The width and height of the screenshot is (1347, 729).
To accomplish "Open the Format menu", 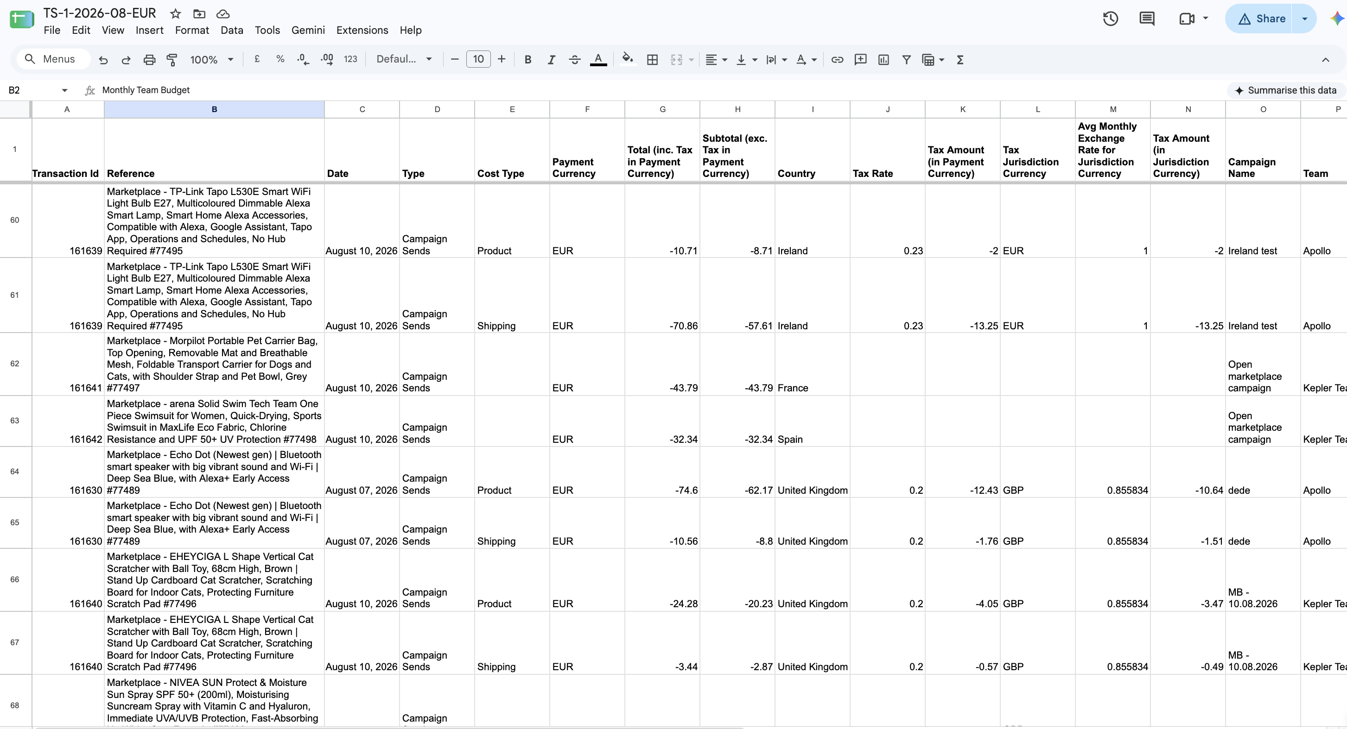I will click(x=192, y=30).
